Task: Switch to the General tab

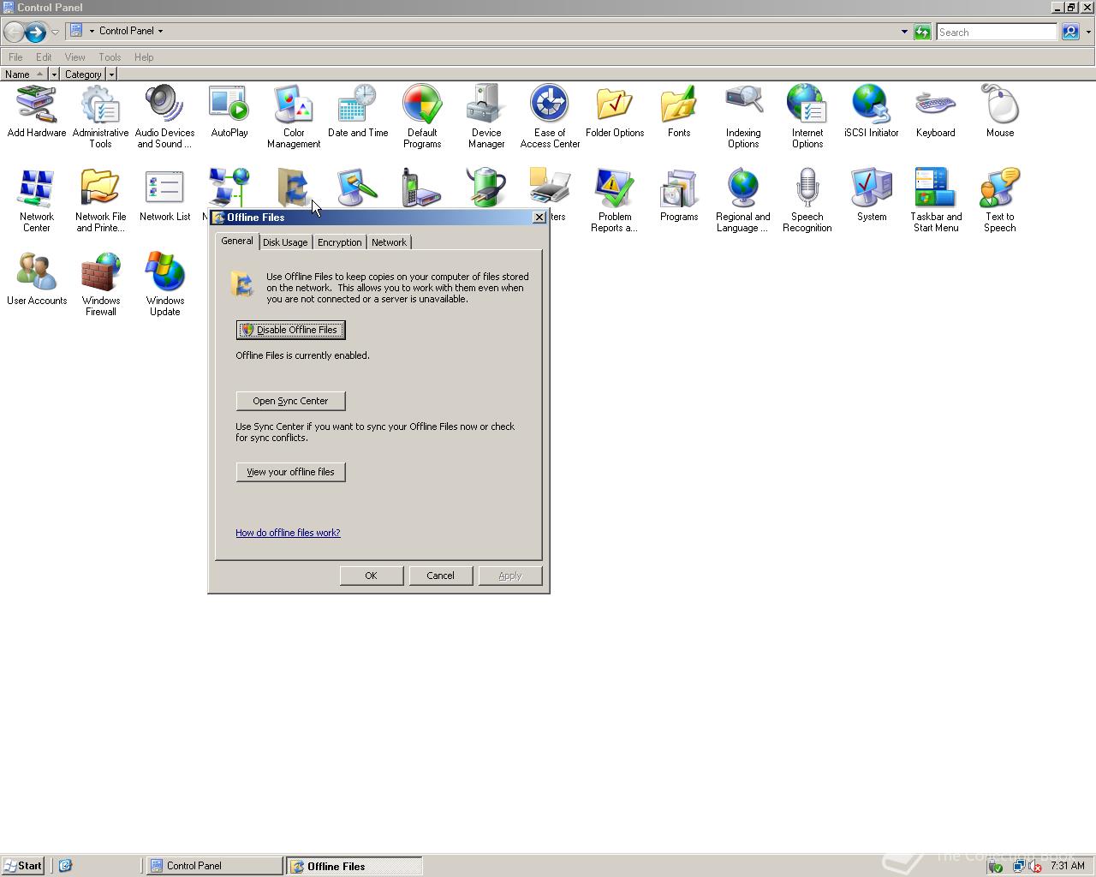Action: click(x=237, y=242)
